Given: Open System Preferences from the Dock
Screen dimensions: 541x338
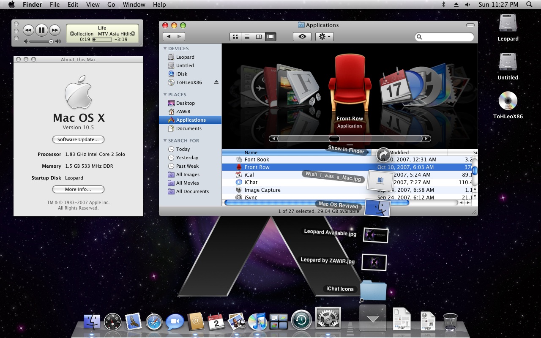Looking at the screenshot, I should [x=328, y=318].
